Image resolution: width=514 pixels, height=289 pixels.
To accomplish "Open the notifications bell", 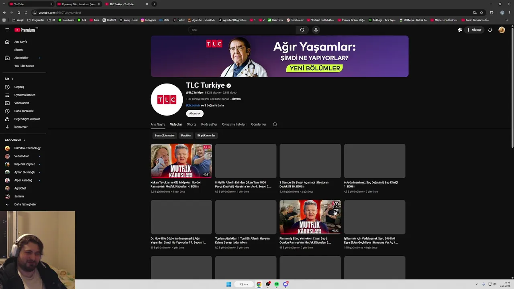I will click(490, 30).
